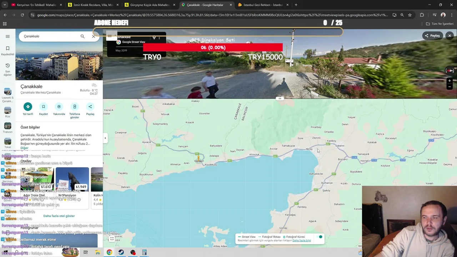Screen dimensions: 457x257
Task: Select the Lapseki & Çanakkale recent thumbnail
Action: coord(7,92)
